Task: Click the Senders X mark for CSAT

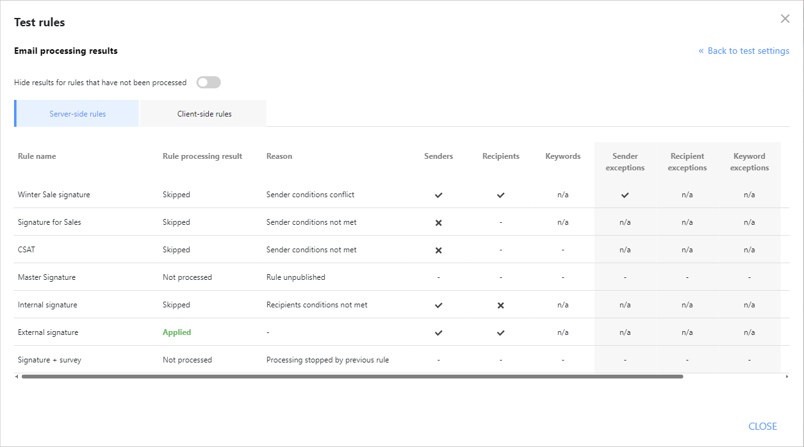Action: [438, 250]
